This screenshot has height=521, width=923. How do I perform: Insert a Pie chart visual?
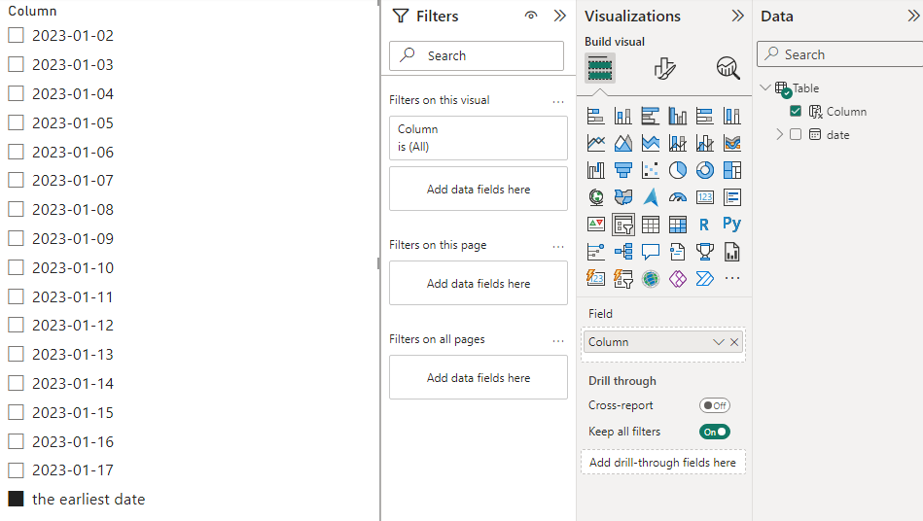(x=678, y=170)
